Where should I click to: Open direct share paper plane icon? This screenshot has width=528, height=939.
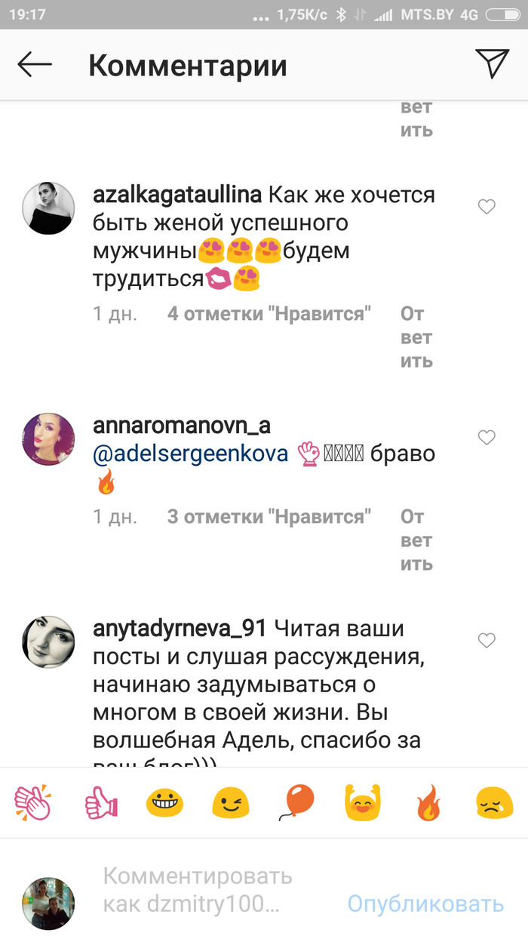pyautogui.click(x=493, y=63)
